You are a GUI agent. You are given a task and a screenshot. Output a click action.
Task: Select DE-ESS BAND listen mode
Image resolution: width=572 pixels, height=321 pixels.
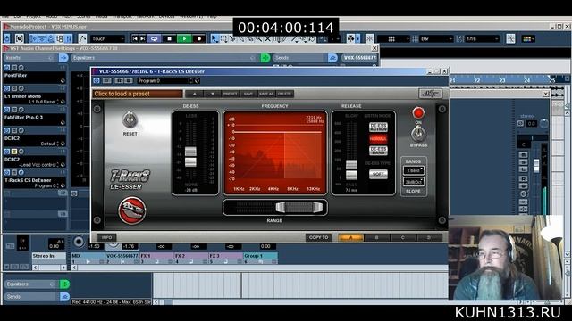pyautogui.click(x=378, y=151)
